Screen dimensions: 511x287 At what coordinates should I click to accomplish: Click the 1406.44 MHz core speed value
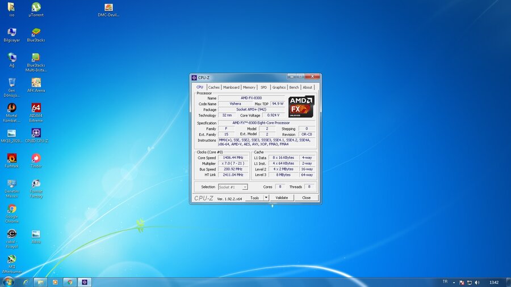click(x=233, y=157)
